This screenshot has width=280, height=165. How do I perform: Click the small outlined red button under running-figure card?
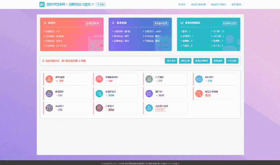pos(160,110)
